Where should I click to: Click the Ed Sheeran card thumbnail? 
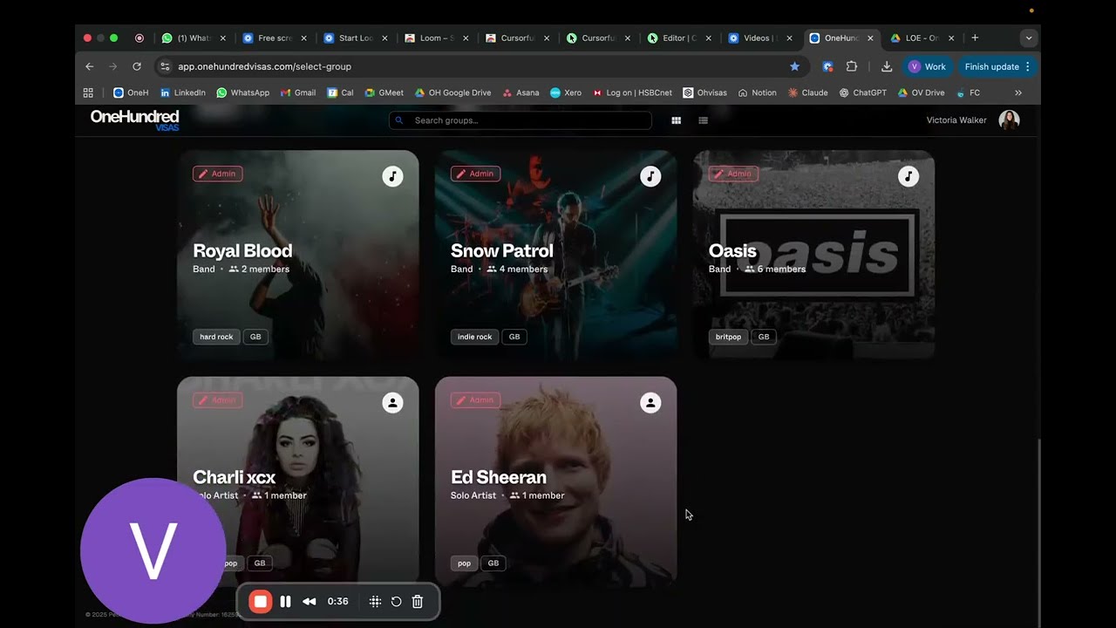point(555,481)
